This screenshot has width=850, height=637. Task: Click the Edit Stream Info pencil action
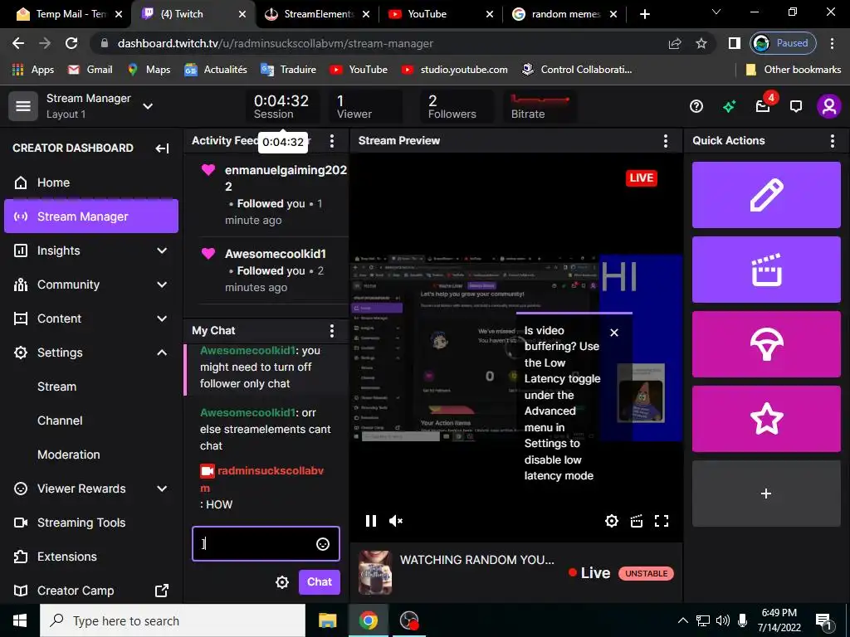point(766,194)
